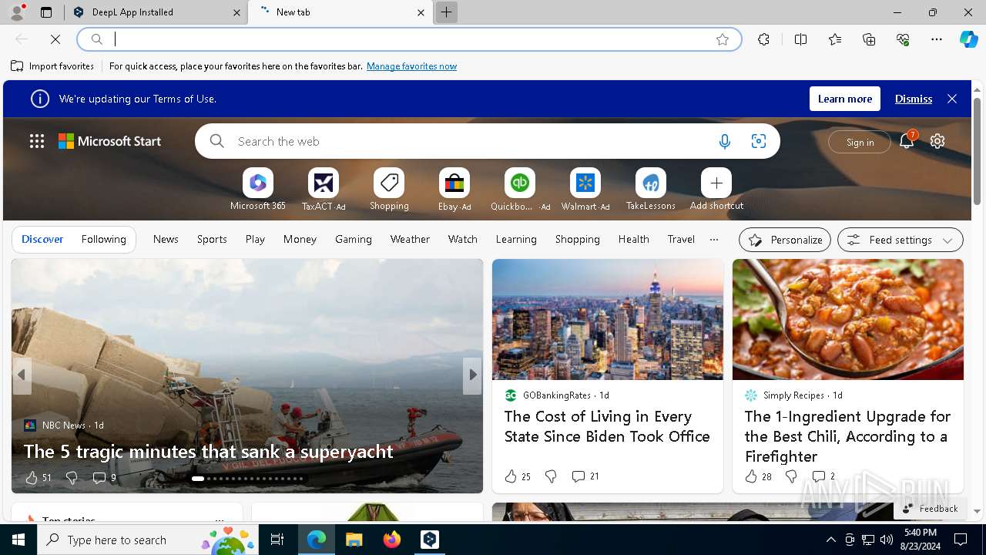Add this page to favorites star
Viewport: 986px width, 555px height.
click(x=723, y=39)
